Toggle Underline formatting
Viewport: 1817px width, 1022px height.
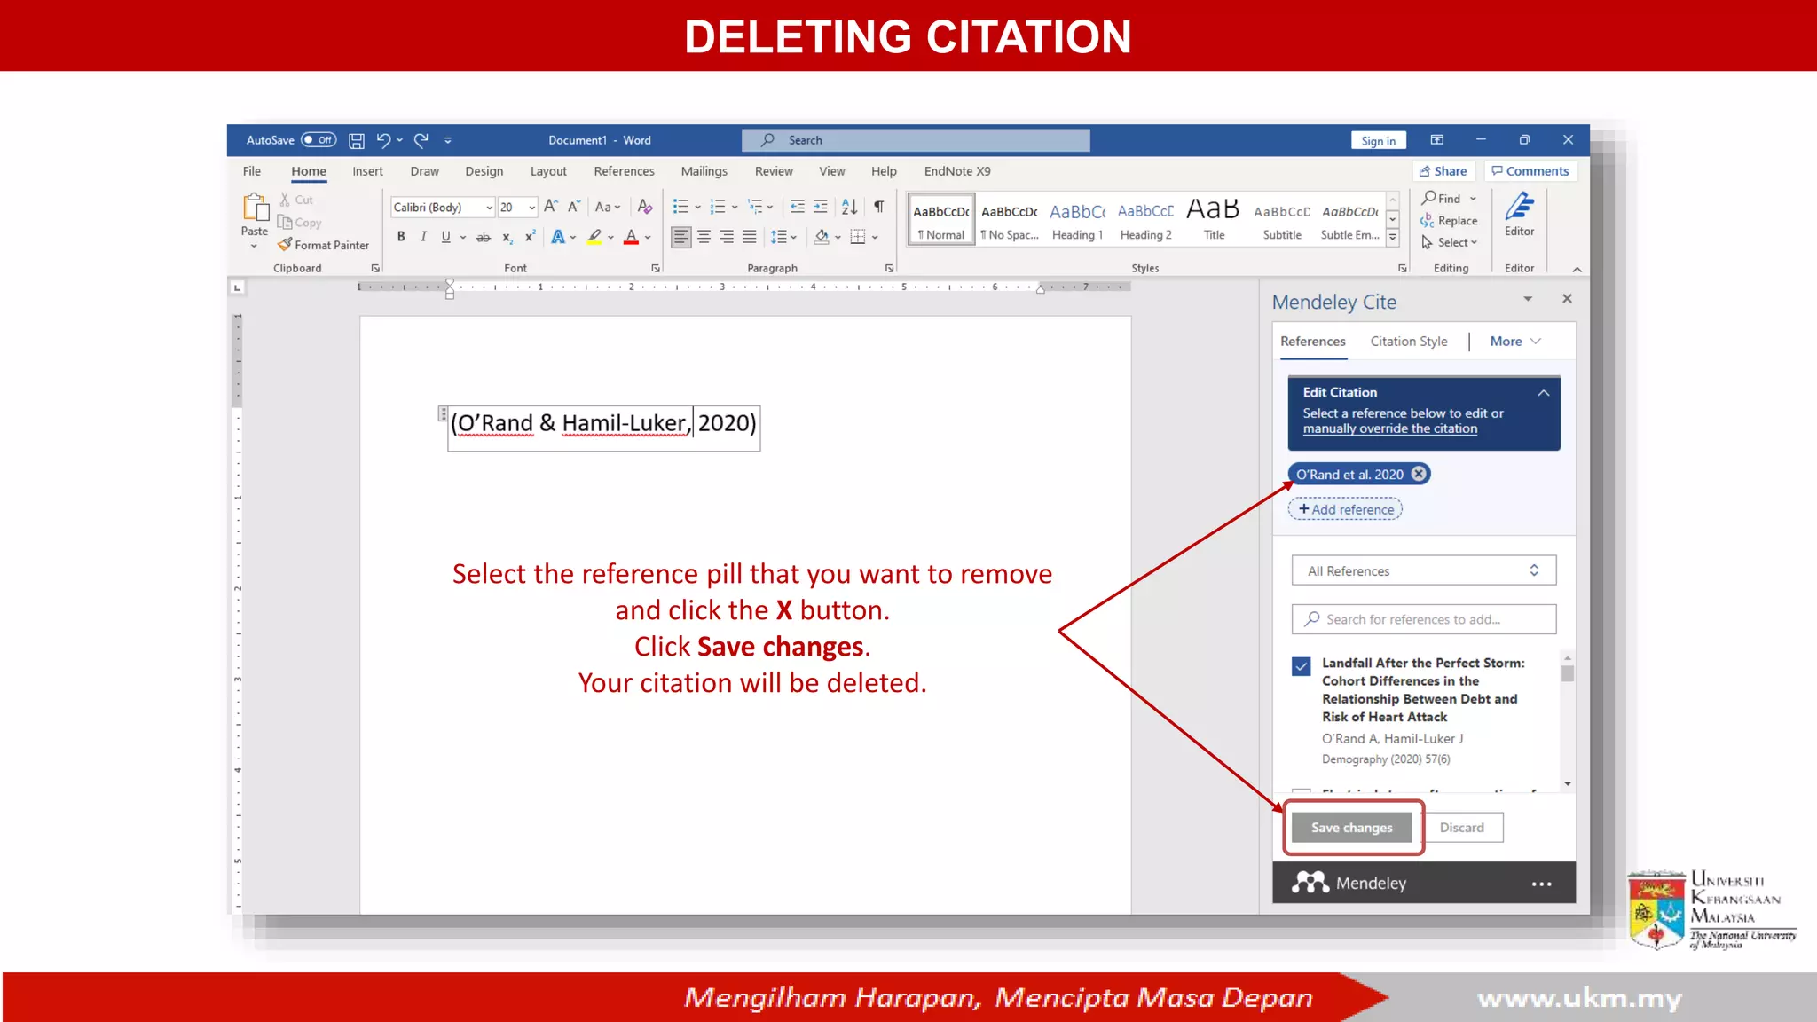[x=446, y=237]
